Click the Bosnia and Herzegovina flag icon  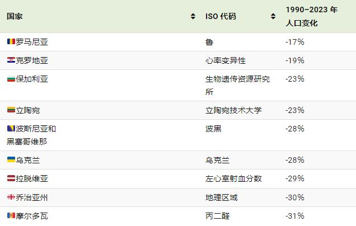(x=11, y=129)
